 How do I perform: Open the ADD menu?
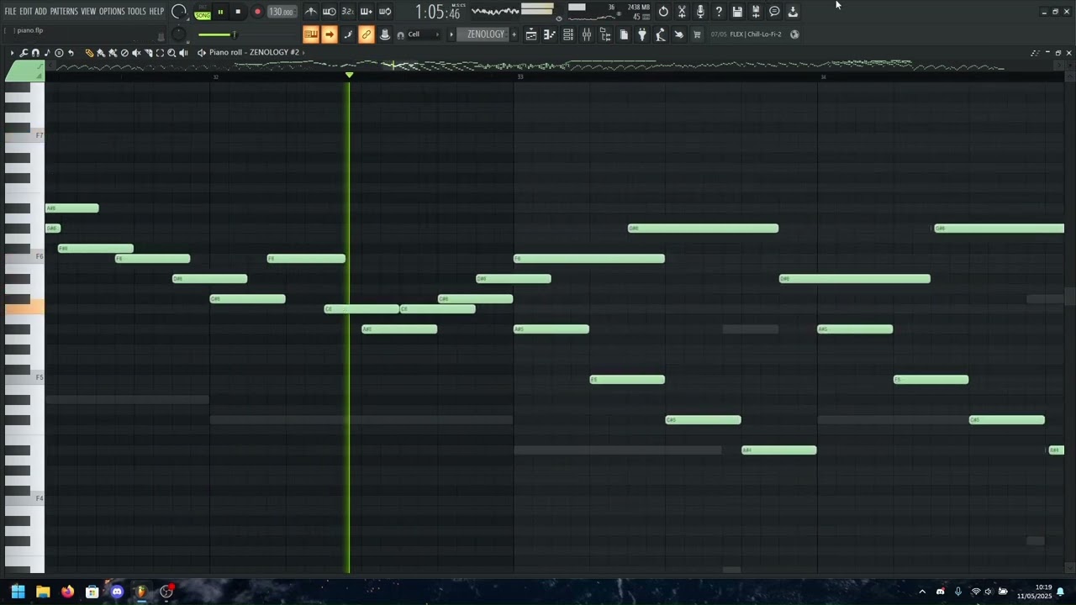click(x=41, y=12)
